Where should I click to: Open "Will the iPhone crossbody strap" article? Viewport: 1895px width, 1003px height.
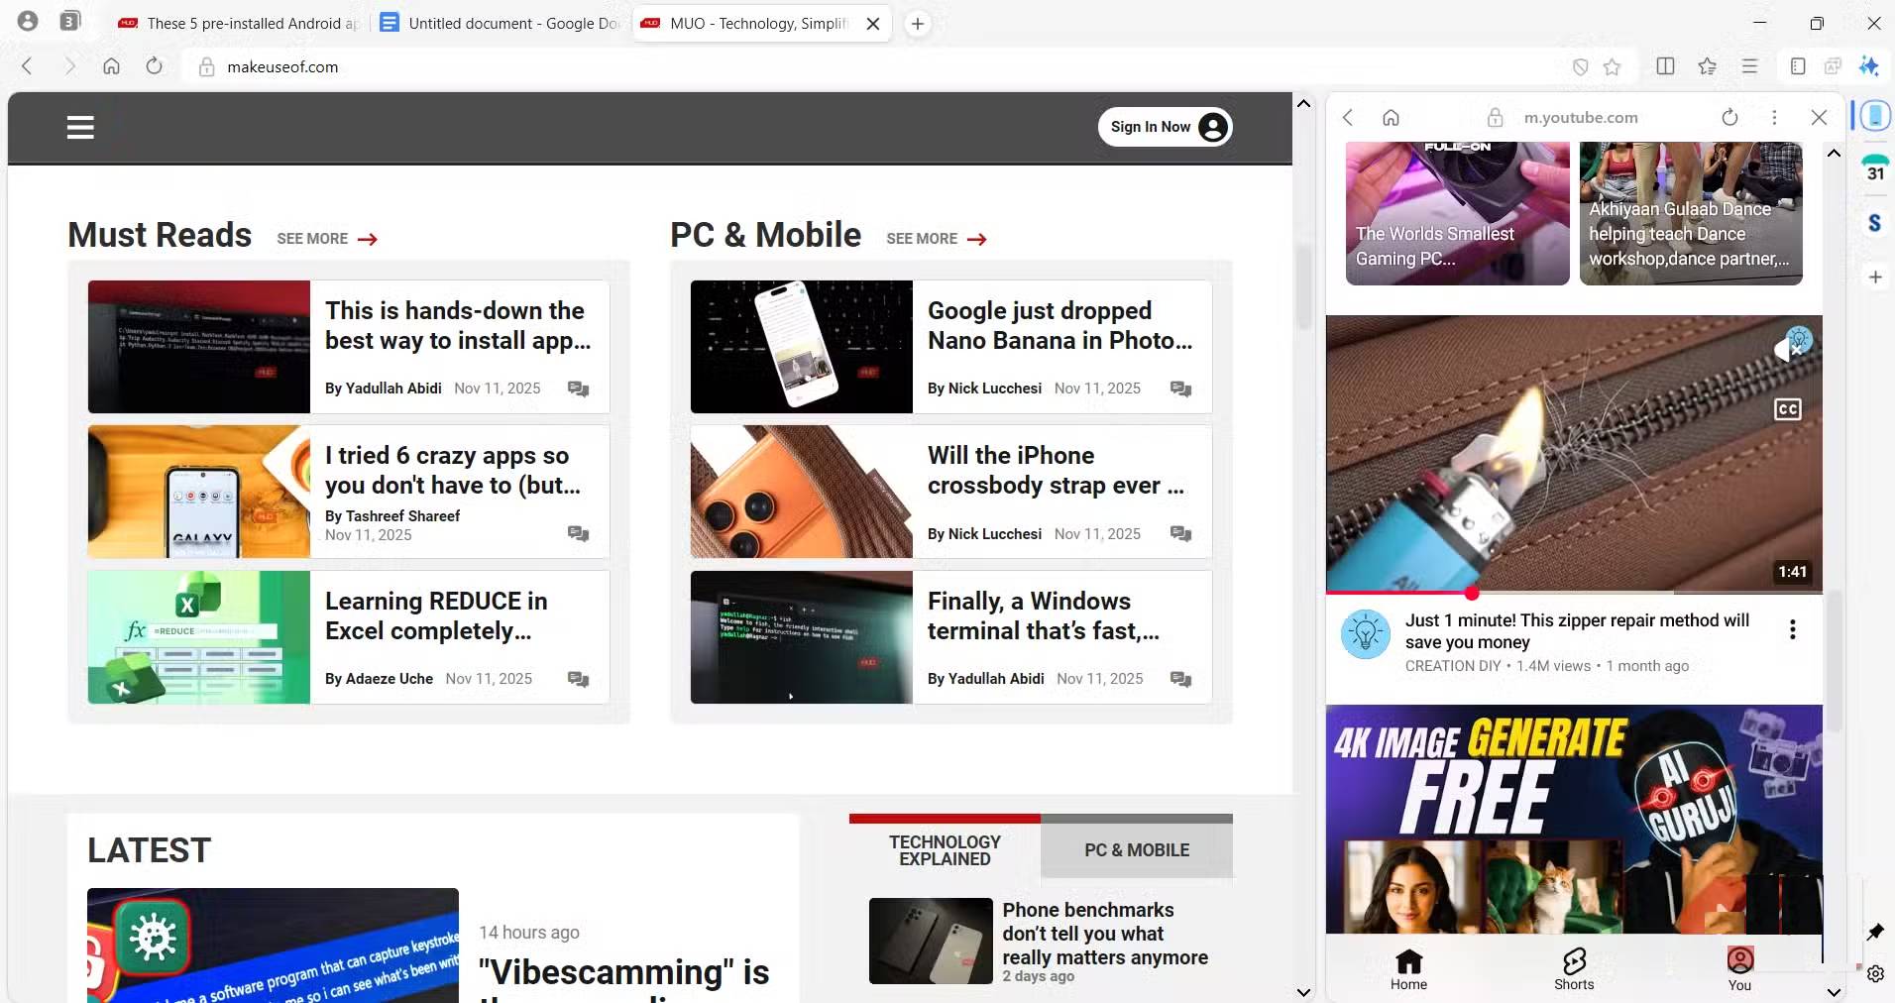[1056, 470]
